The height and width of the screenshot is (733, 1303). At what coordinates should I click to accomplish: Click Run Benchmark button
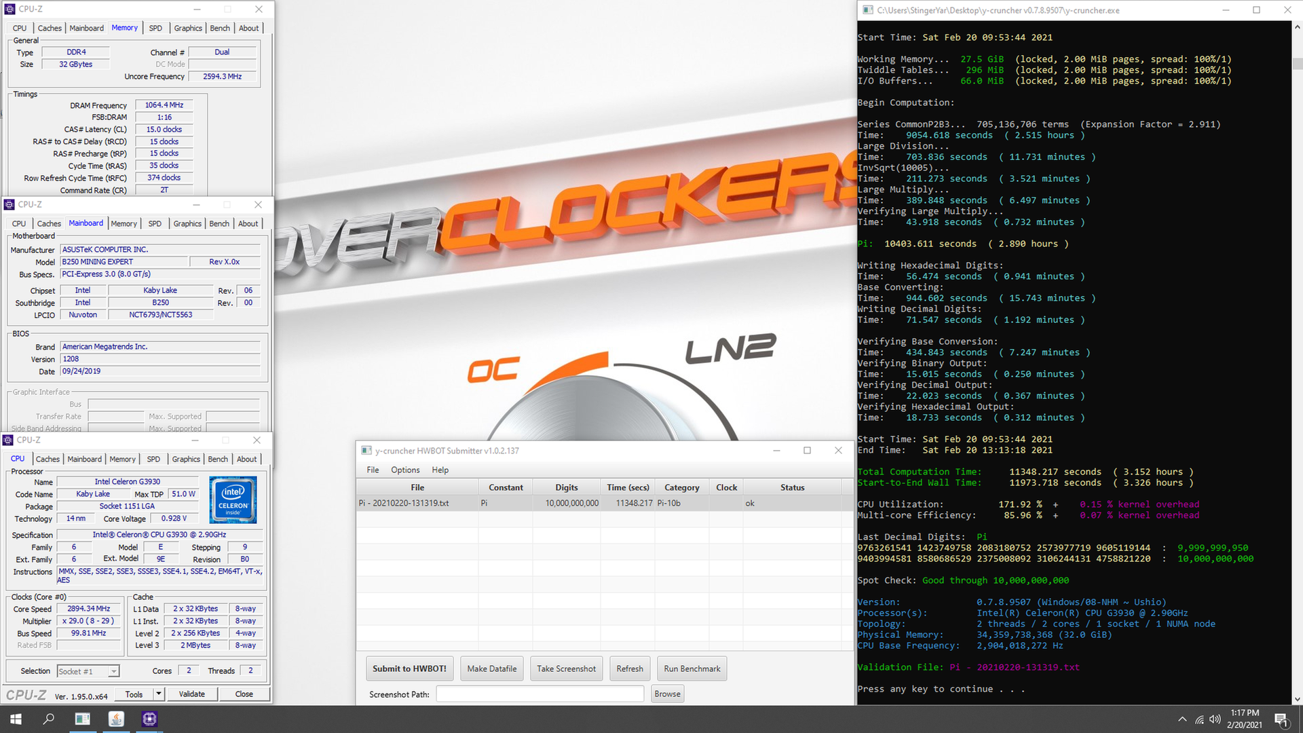692,669
